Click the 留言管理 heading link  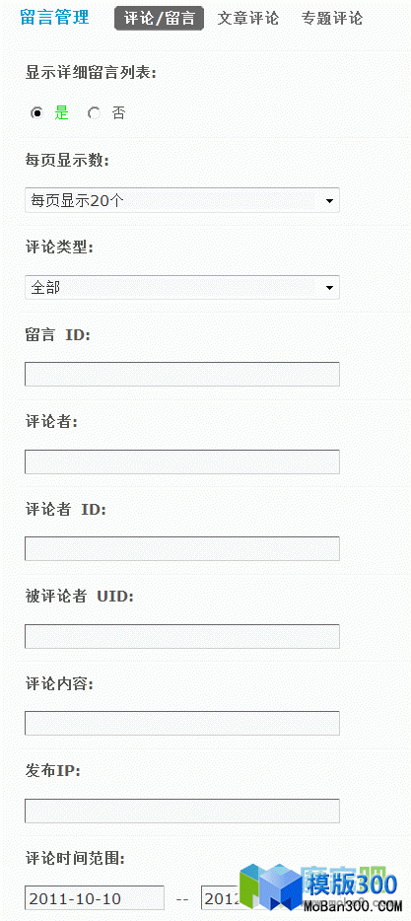(x=54, y=18)
